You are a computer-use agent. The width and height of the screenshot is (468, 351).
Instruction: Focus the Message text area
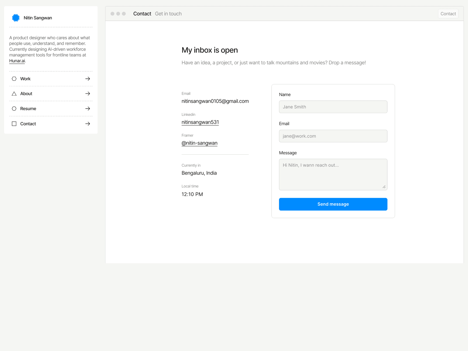(333, 175)
